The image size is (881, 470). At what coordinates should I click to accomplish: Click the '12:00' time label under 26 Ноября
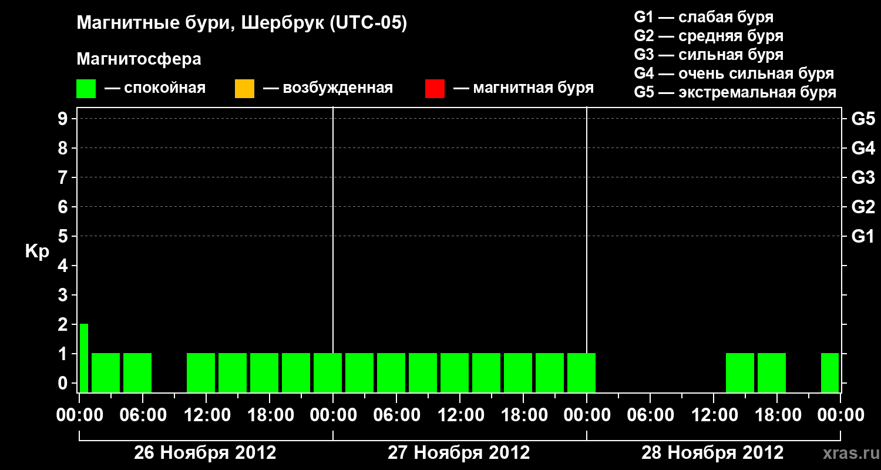[x=206, y=415]
